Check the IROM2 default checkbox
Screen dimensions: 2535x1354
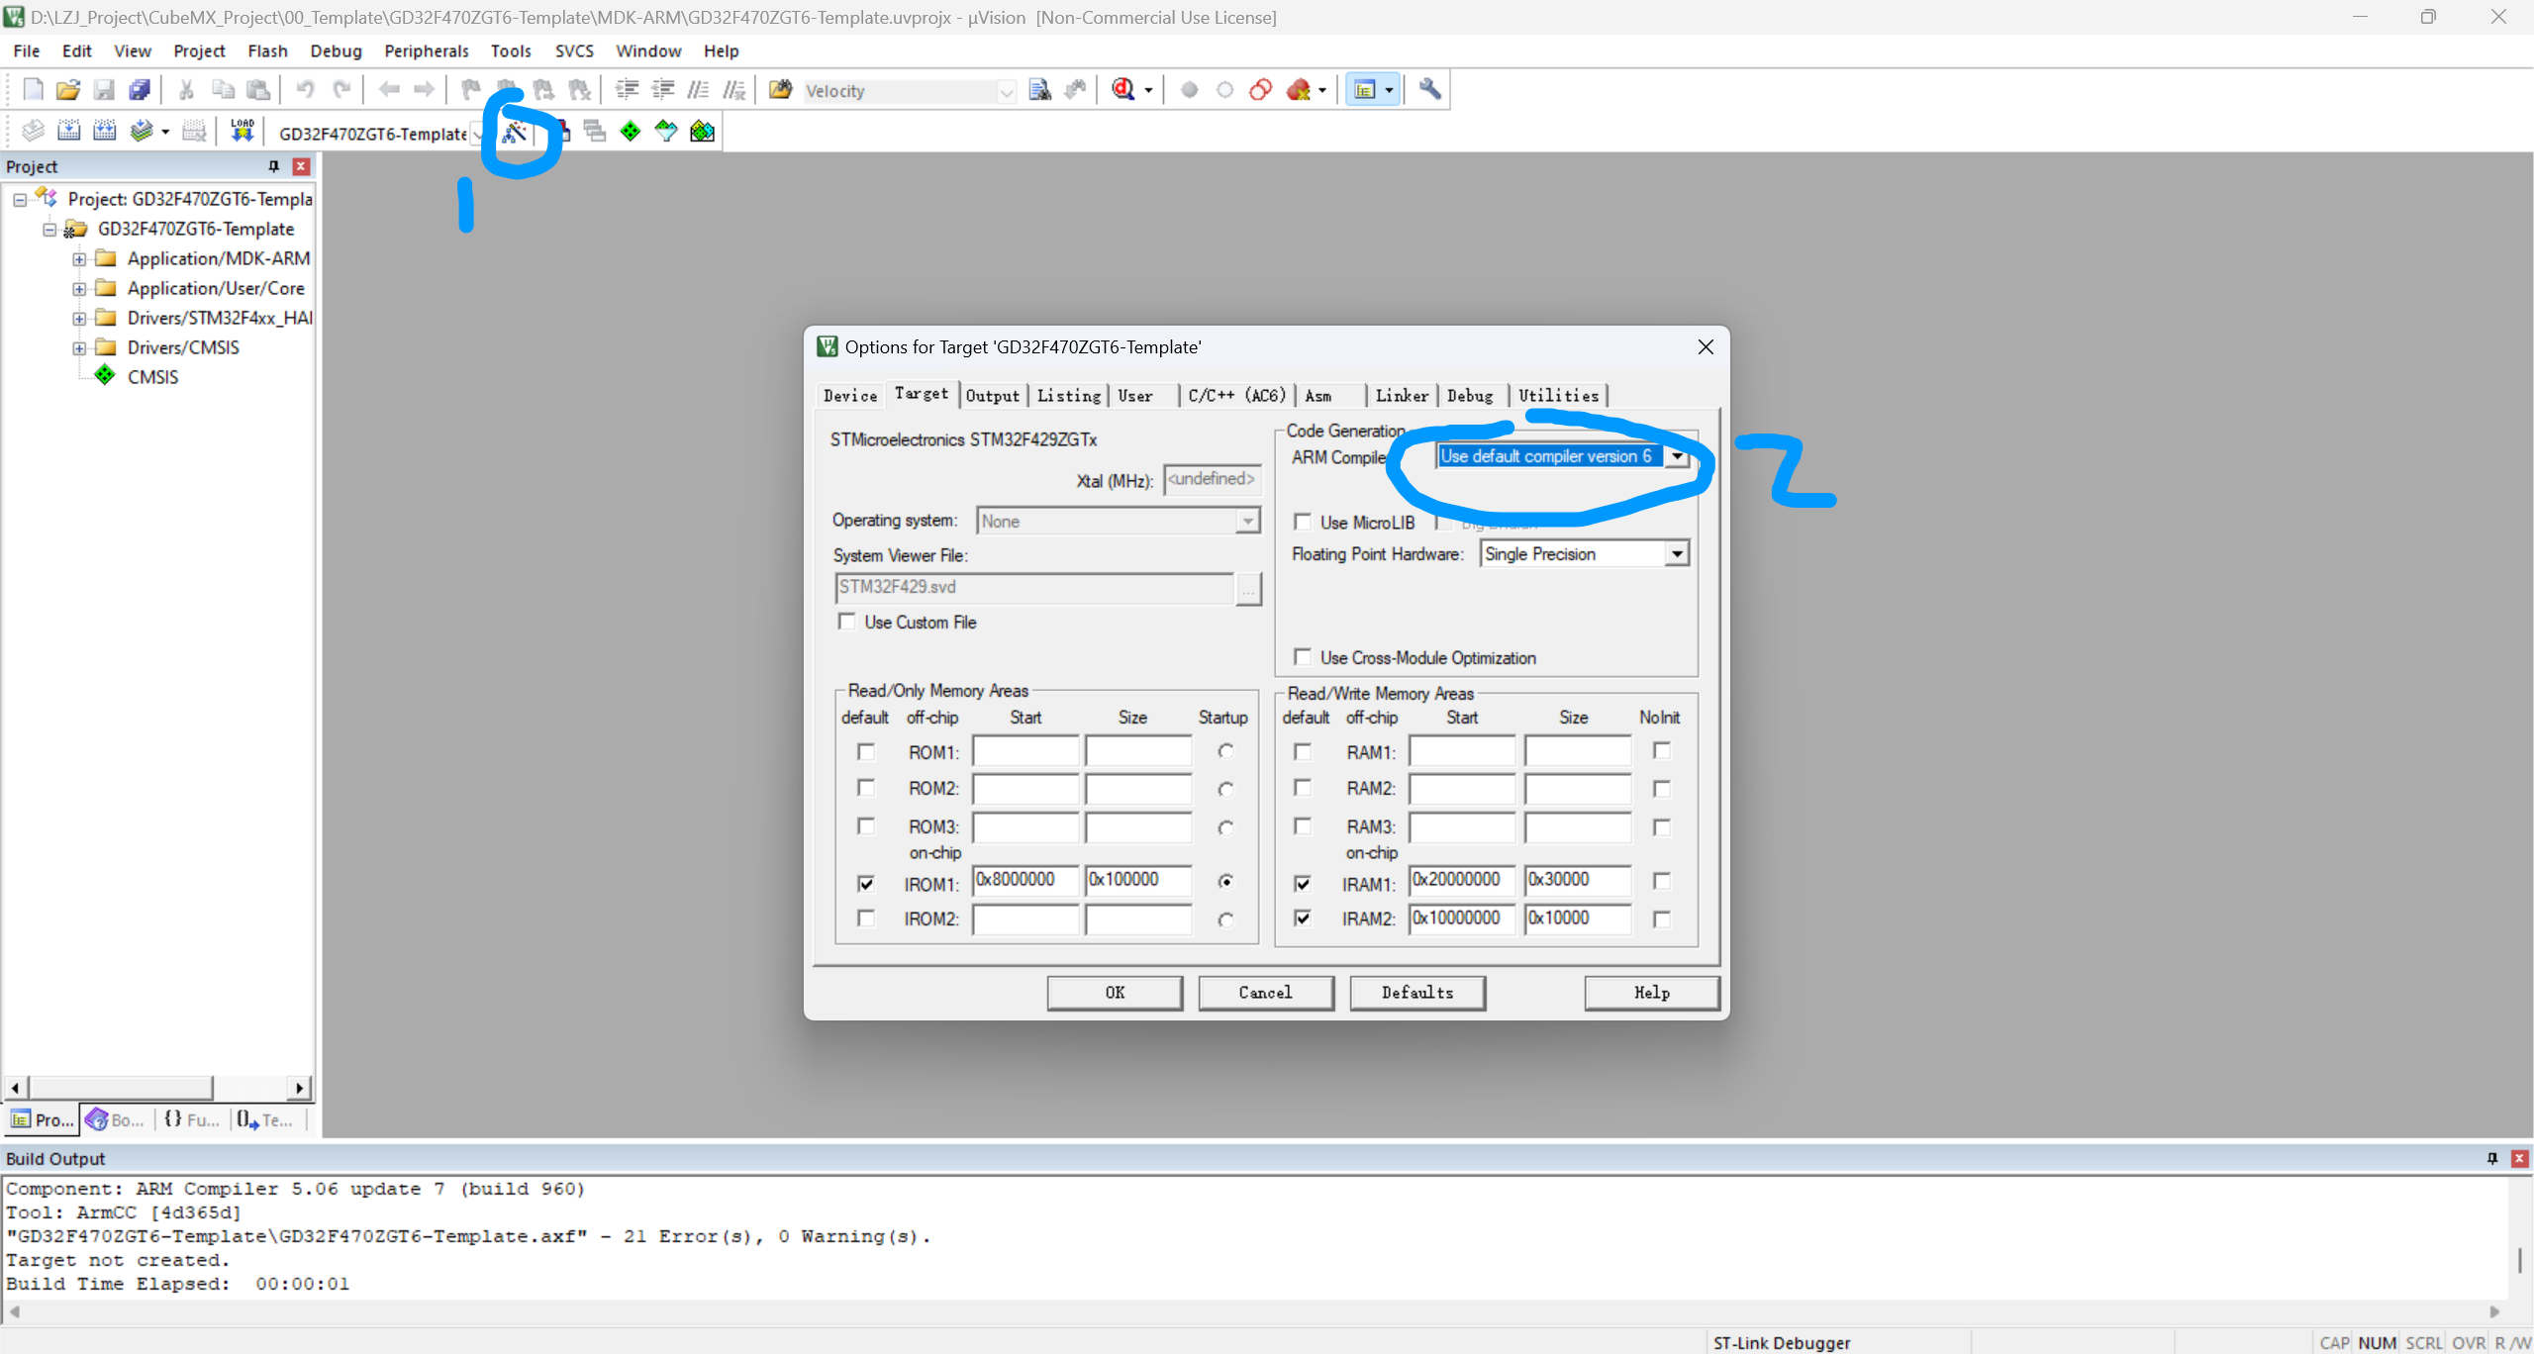pos(866,919)
